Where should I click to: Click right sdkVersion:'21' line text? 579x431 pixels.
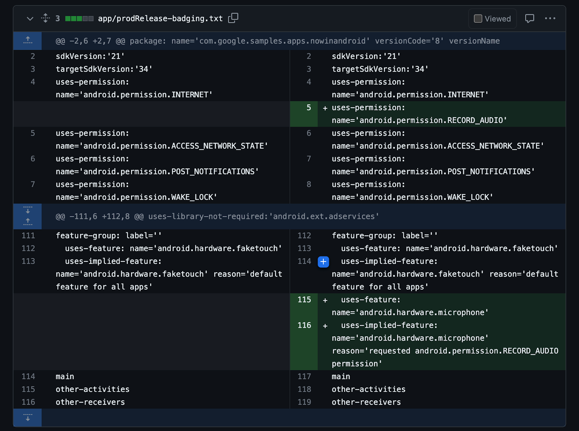[x=366, y=56]
